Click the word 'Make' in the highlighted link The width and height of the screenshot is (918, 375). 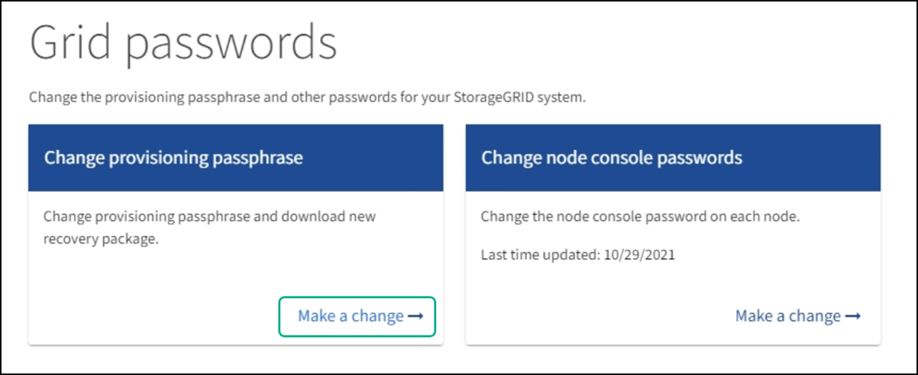click(314, 316)
